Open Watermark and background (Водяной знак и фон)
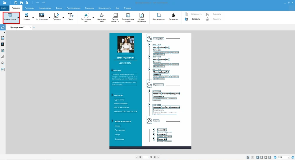Screen dimensions: 295x160 tap(128, 17)
